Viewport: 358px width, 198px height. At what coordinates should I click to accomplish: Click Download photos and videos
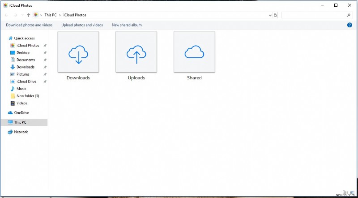point(29,25)
